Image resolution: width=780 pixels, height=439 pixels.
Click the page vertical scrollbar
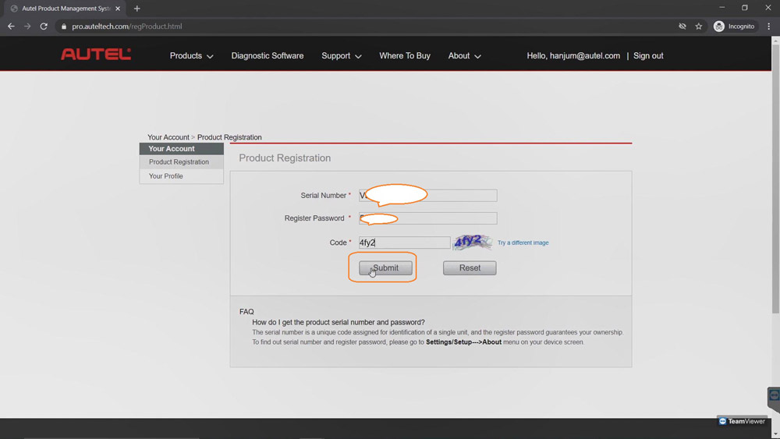[775, 179]
